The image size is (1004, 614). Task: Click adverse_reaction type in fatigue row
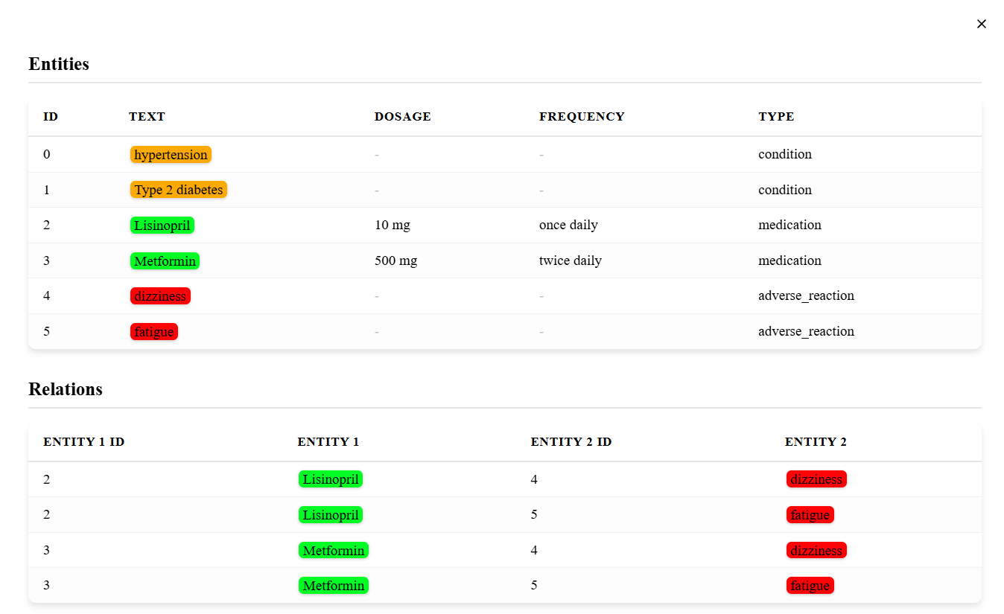coord(807,331)
